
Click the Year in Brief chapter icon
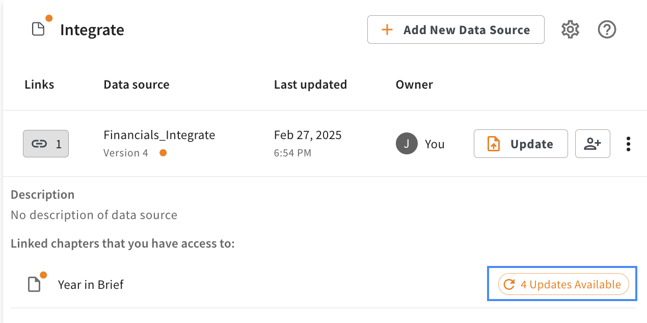point(34,284)
